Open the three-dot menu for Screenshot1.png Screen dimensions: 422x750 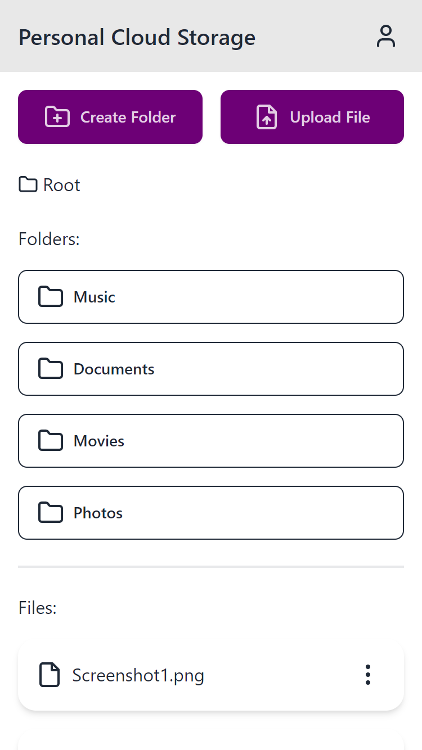point(368,675)
